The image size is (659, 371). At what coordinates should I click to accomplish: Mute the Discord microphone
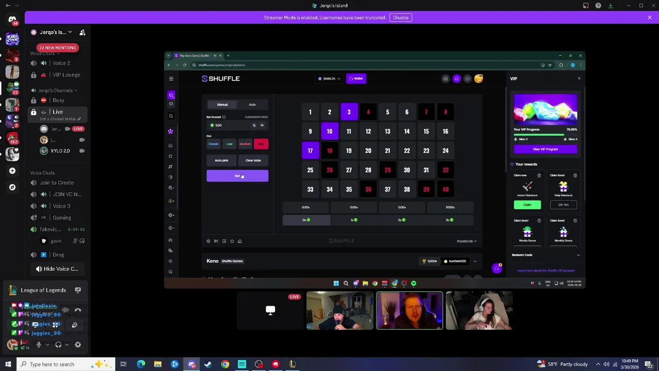[x=38, y=345]
